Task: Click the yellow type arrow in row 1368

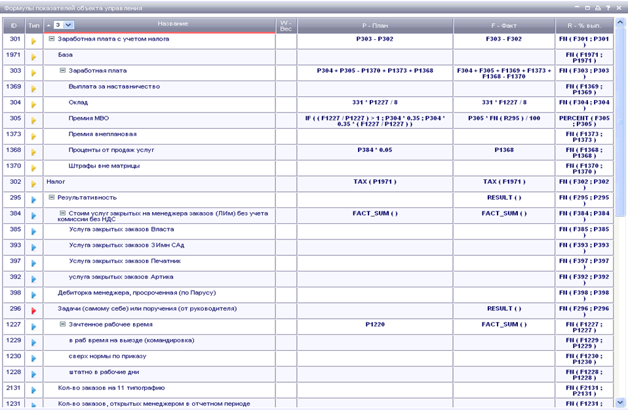Action: (33, 152)
